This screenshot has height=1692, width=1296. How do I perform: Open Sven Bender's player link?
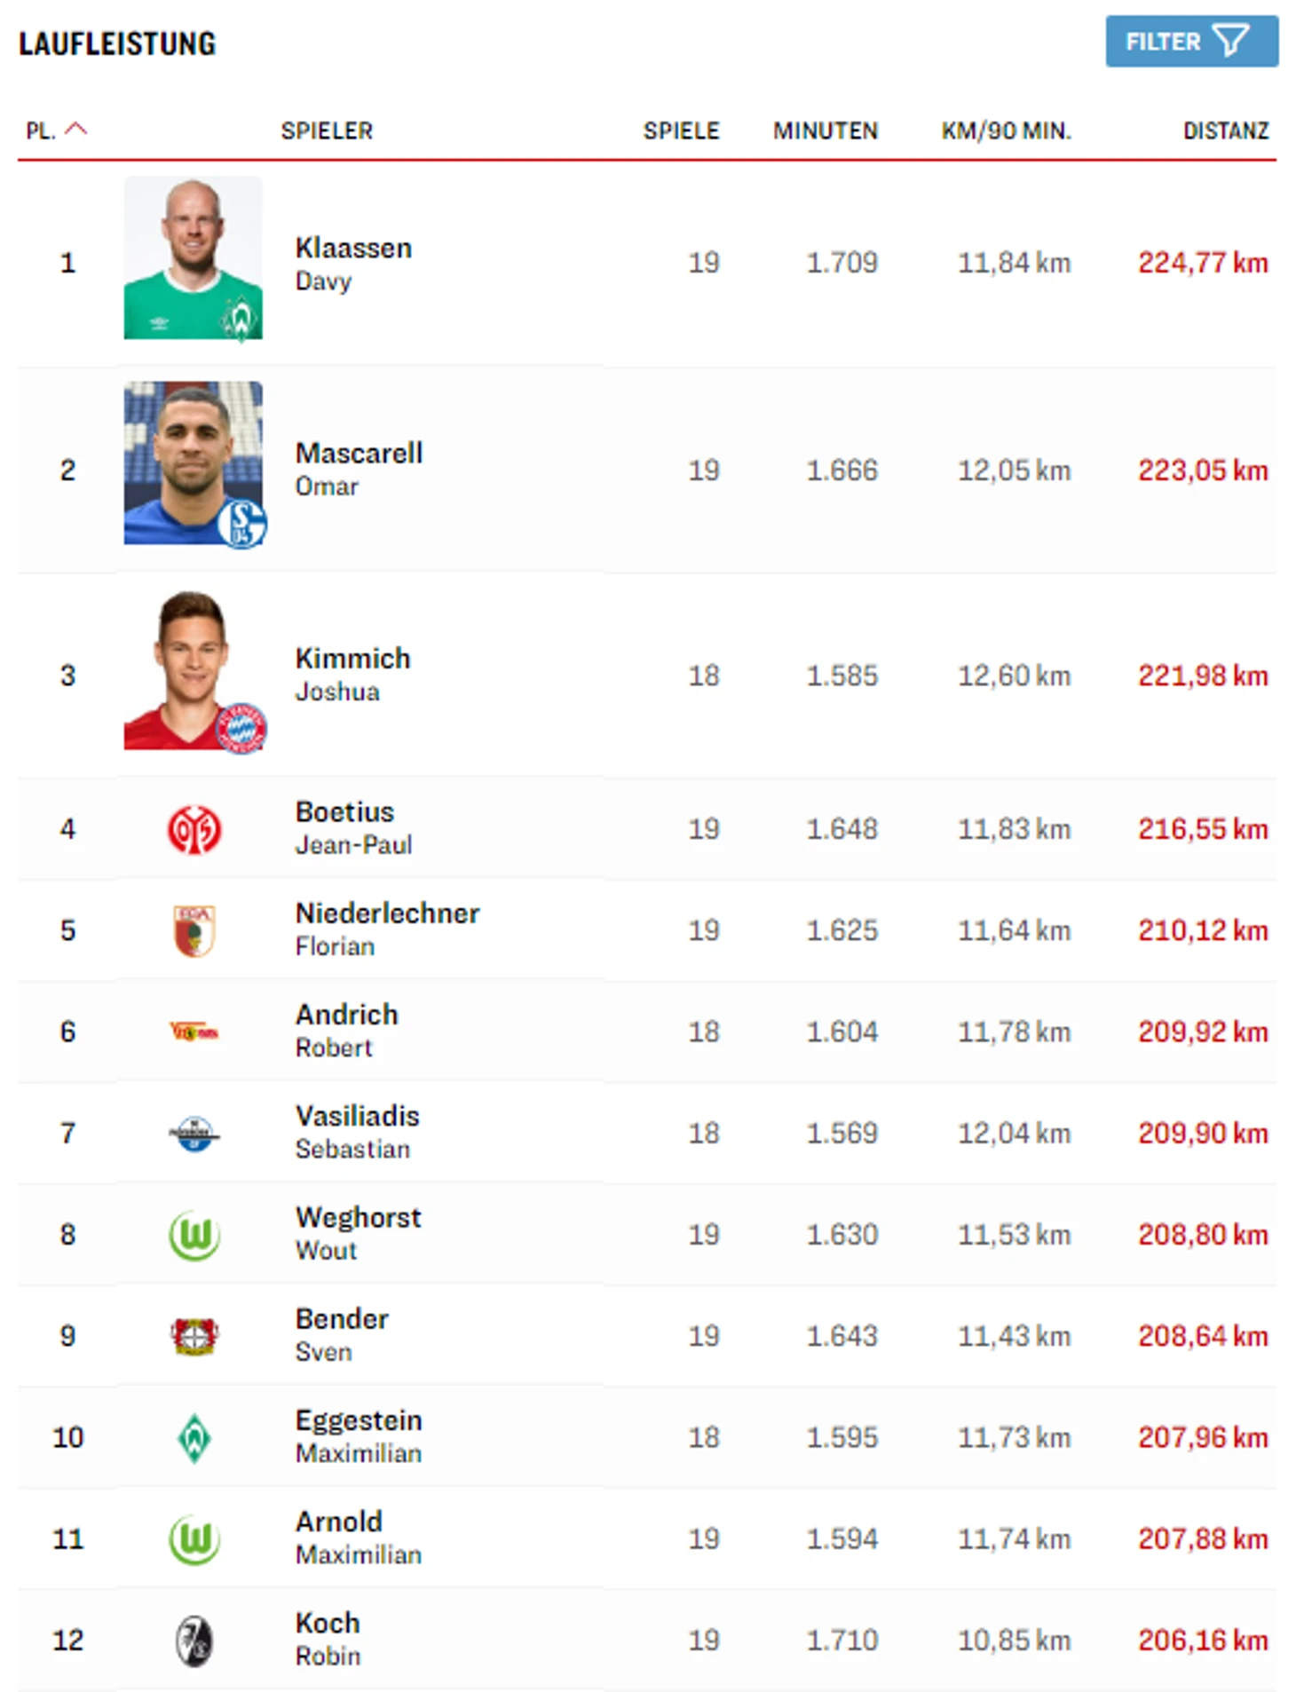coord(342,1320)
